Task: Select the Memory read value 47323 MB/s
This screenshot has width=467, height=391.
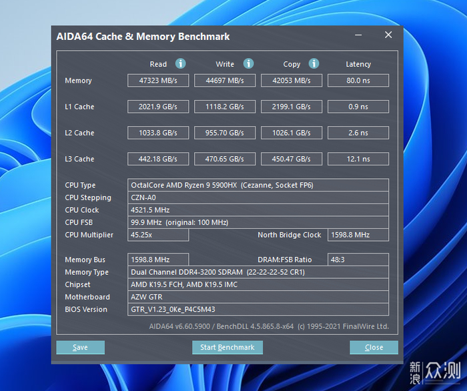Action: tap(158, 81)
